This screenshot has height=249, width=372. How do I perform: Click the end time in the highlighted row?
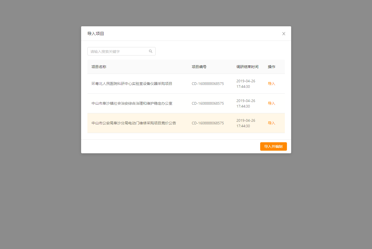point(245,123)
